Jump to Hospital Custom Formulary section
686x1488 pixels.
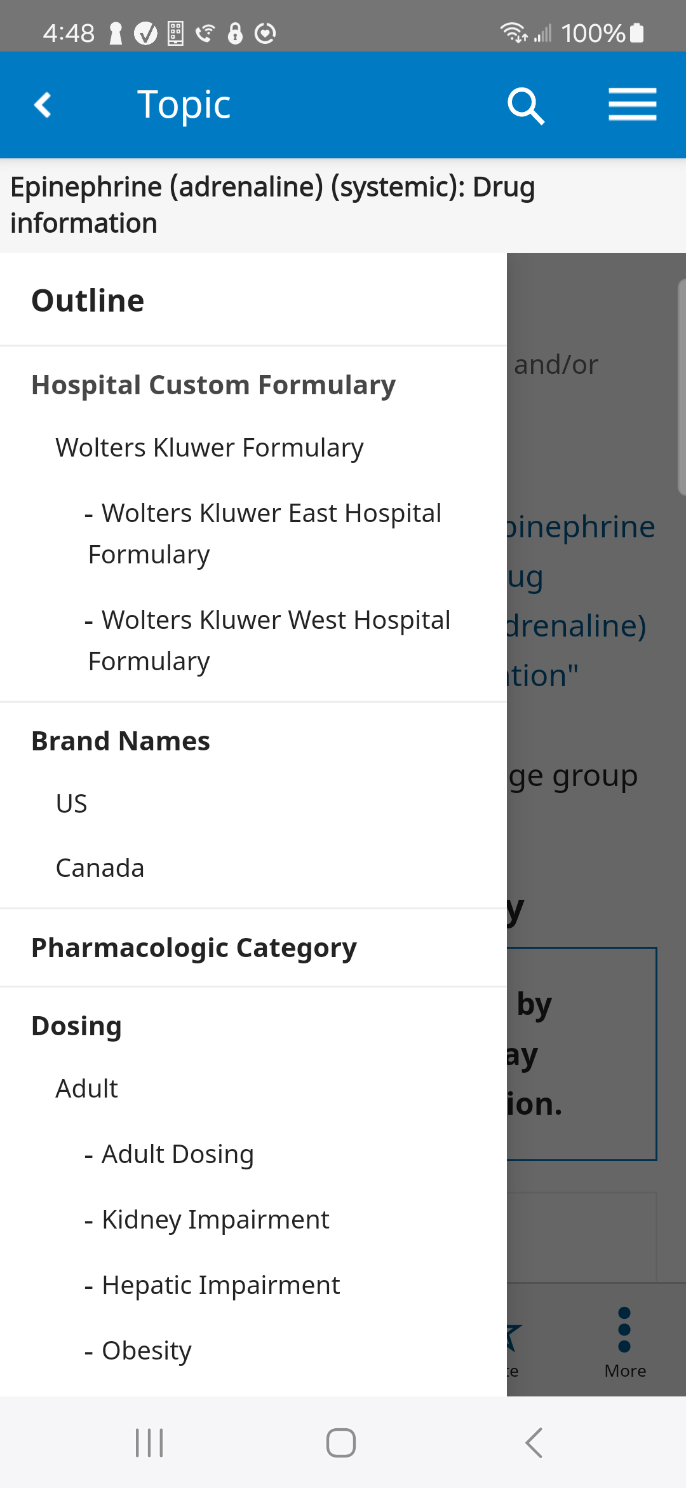coord(213,385)
